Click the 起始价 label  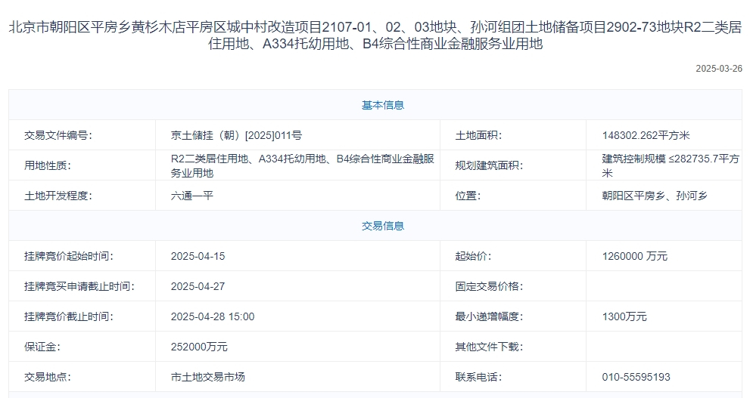pos(473,256)
